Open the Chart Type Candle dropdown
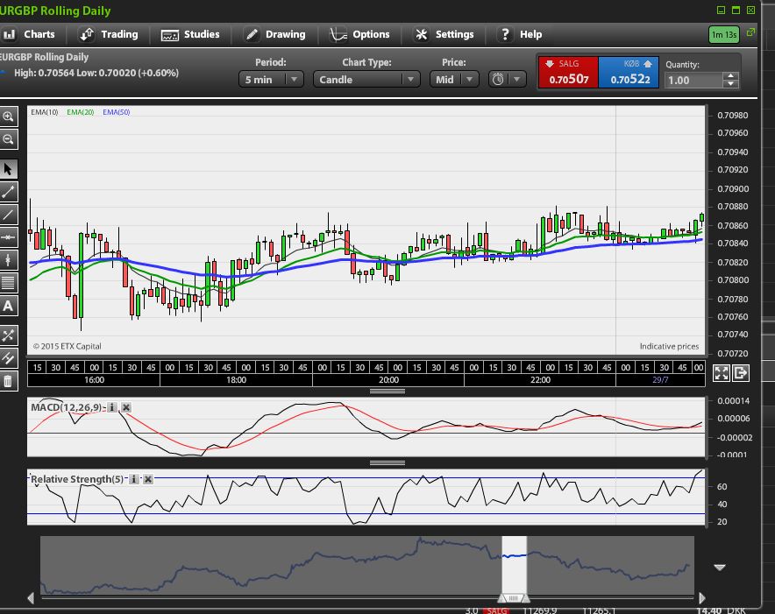Screen dimensions: 775x614 click(366, 80)
